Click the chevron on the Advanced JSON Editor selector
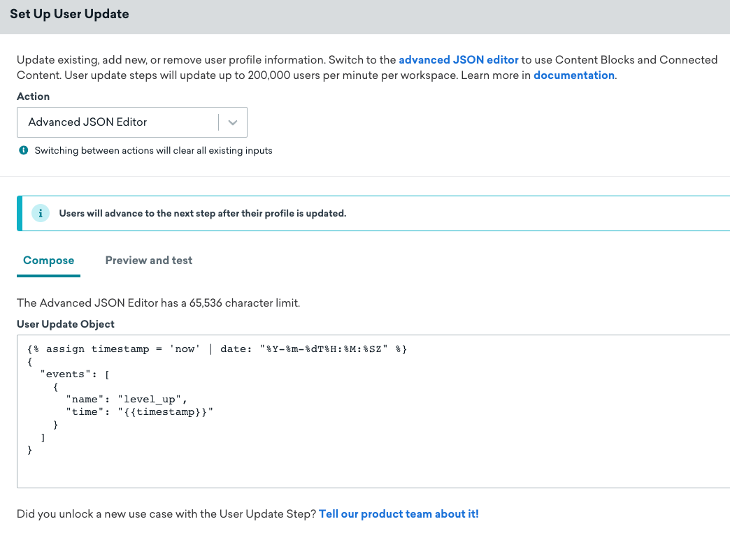This screenshot has height=533, width=730. pos(232,122)
